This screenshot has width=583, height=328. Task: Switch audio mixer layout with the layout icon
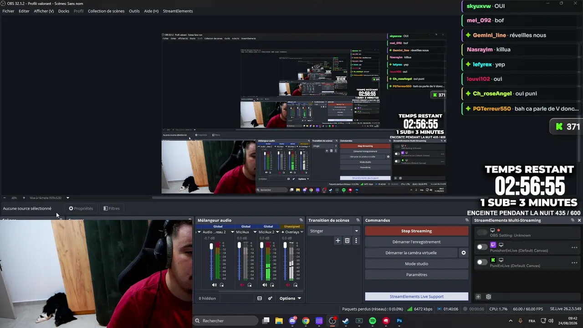coord(260,298)
